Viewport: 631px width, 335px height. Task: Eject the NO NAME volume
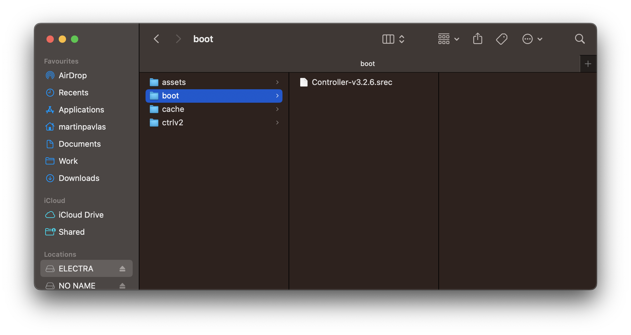[122, 286]
